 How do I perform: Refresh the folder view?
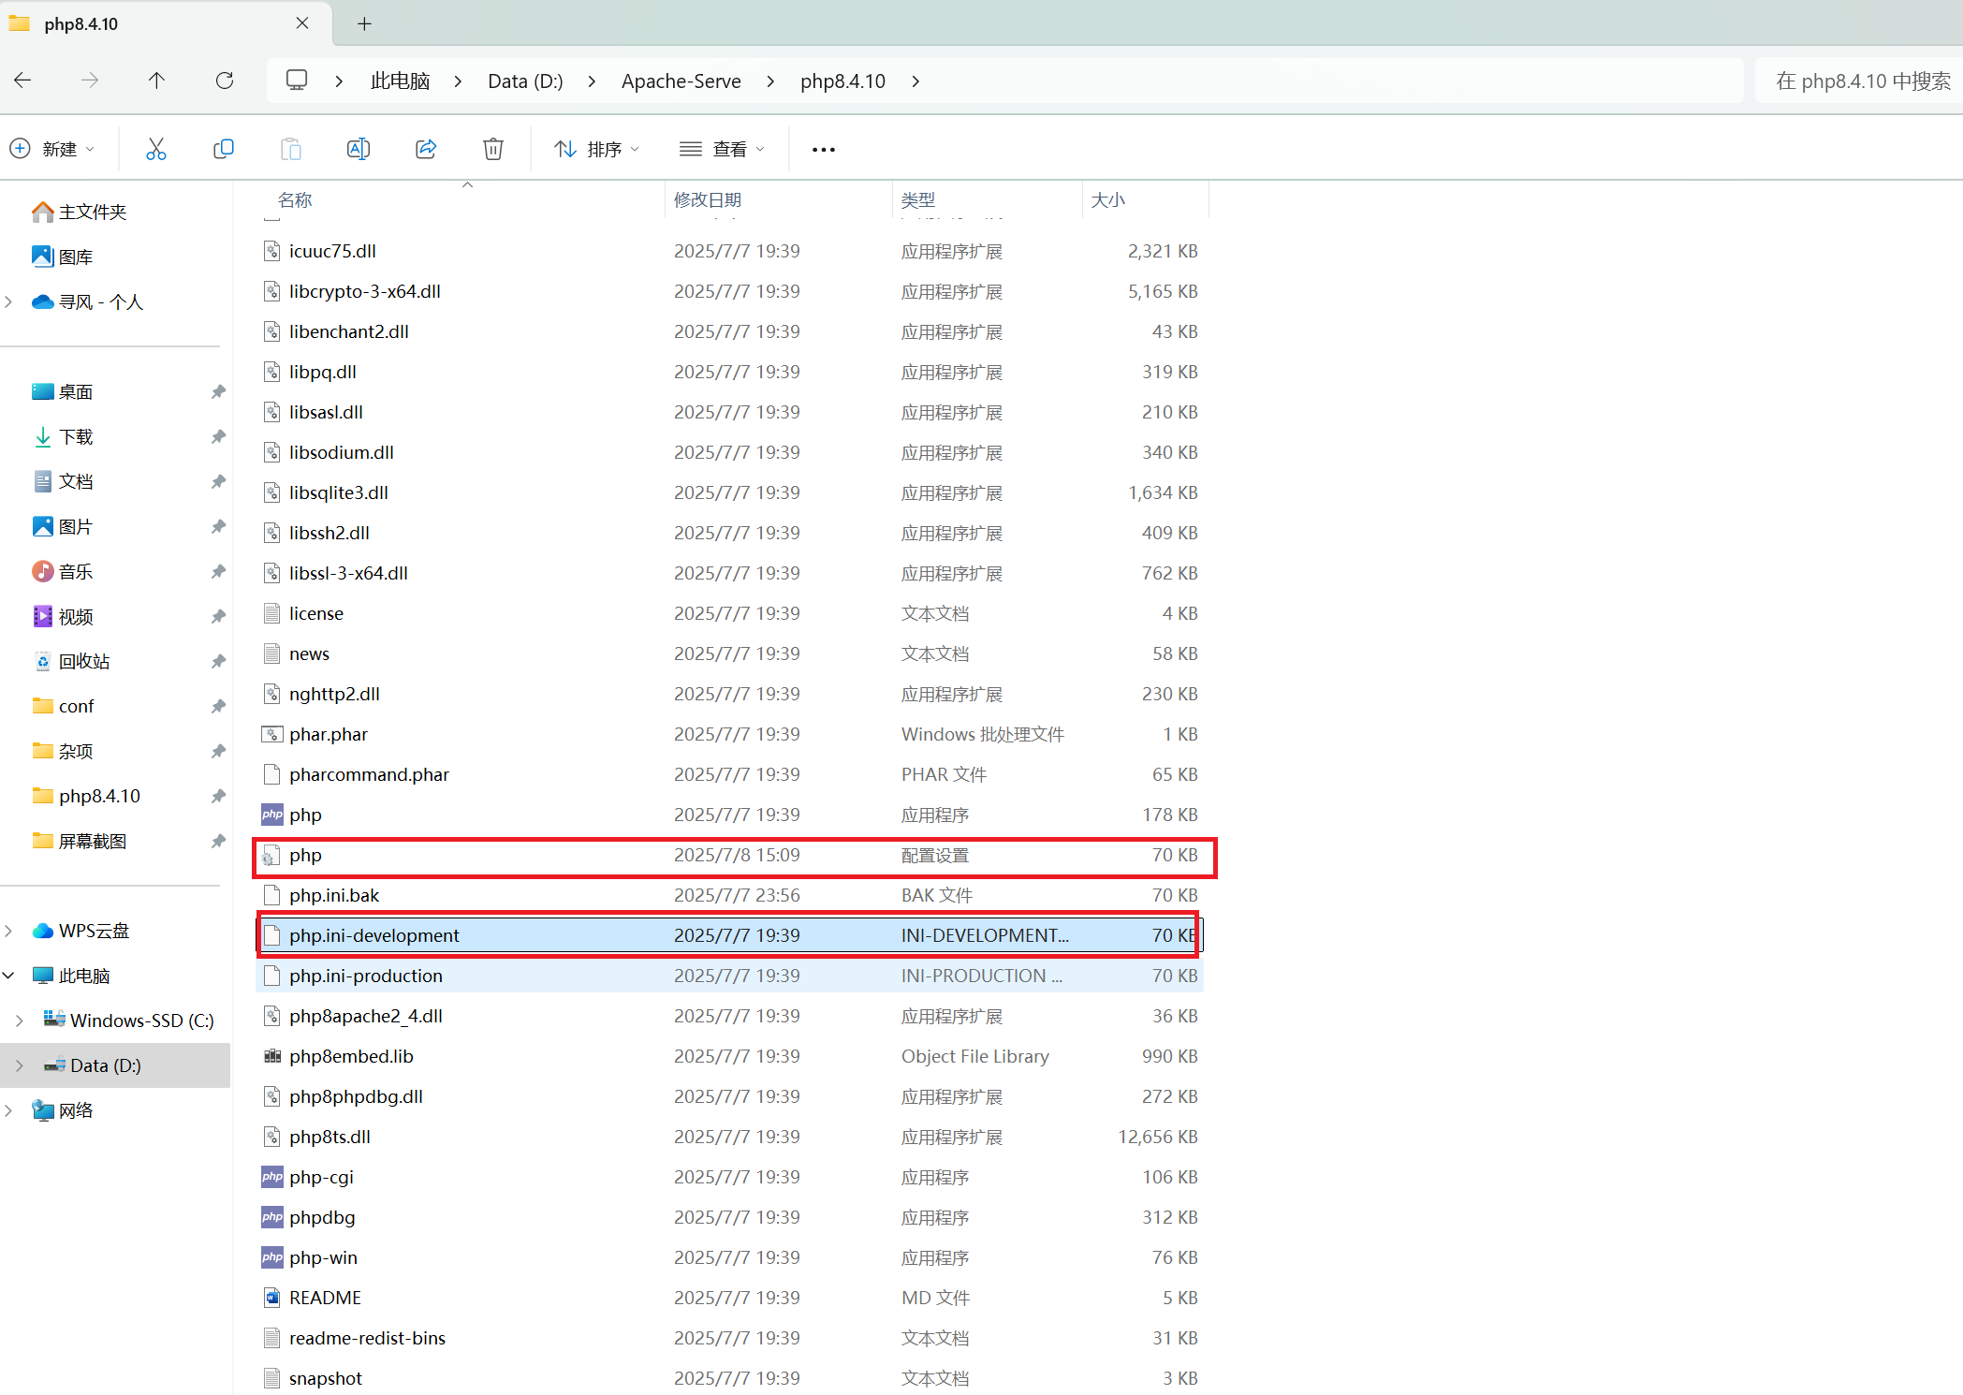click(x=225, y=81)
